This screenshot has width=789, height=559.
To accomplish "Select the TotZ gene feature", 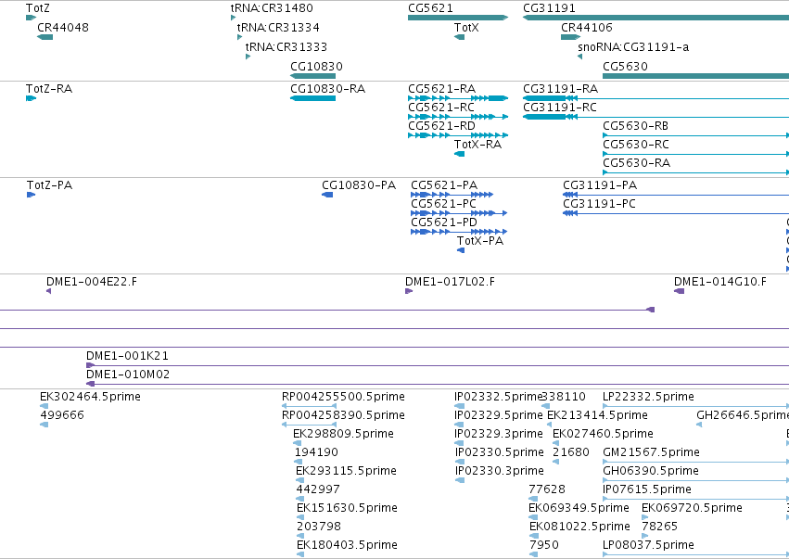I will [x=31, y=18].
